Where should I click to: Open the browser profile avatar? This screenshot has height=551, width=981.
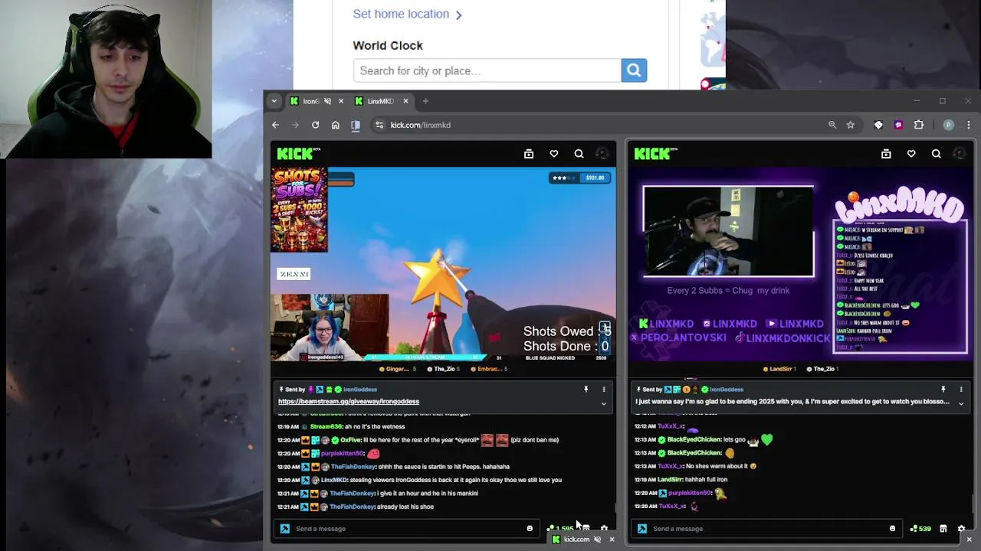click(948, 125)
